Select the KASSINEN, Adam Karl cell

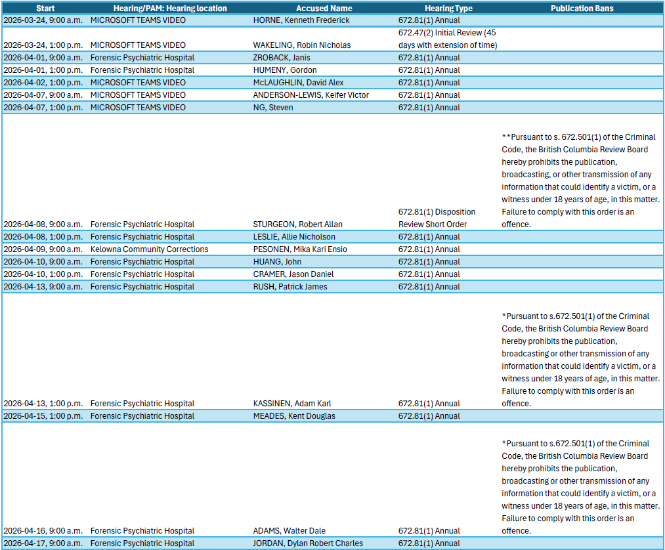coord(292,404)
